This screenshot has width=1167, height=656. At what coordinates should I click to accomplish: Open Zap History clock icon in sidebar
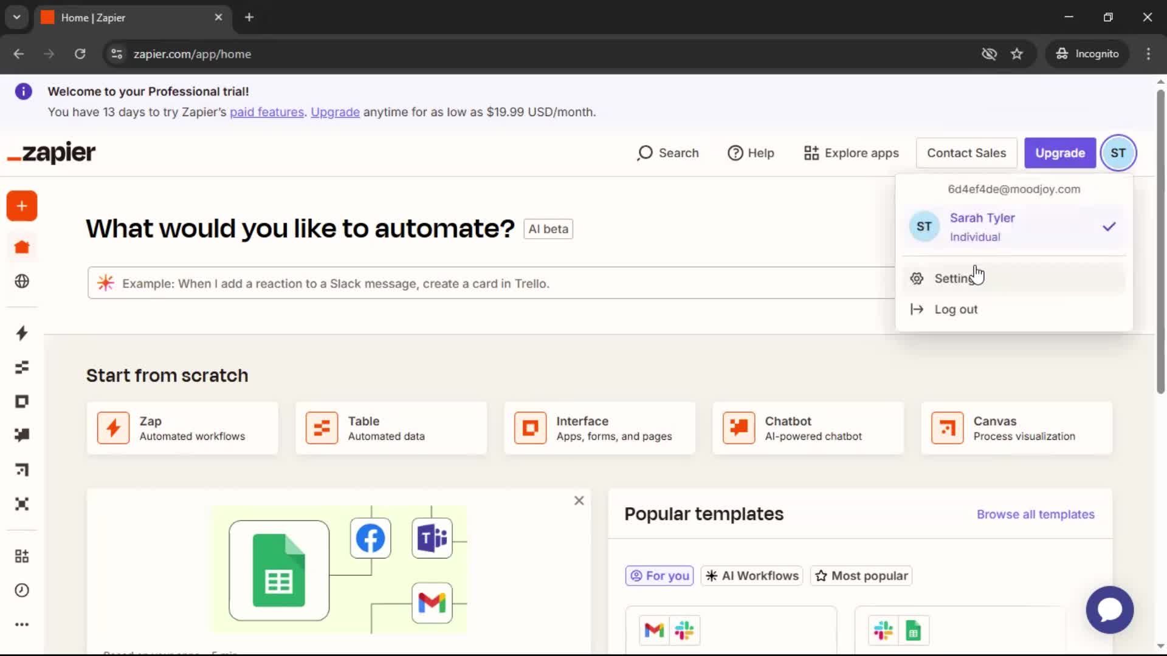click(22, 590)
